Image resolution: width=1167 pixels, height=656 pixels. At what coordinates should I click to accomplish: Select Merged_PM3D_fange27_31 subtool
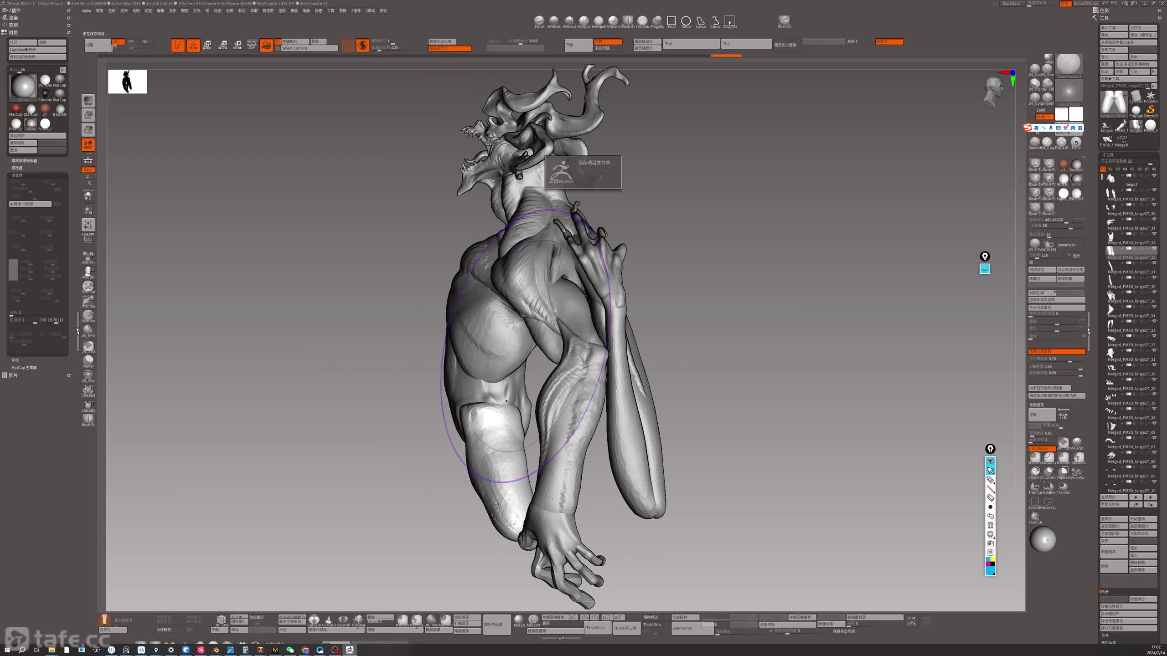point(1131,272)
